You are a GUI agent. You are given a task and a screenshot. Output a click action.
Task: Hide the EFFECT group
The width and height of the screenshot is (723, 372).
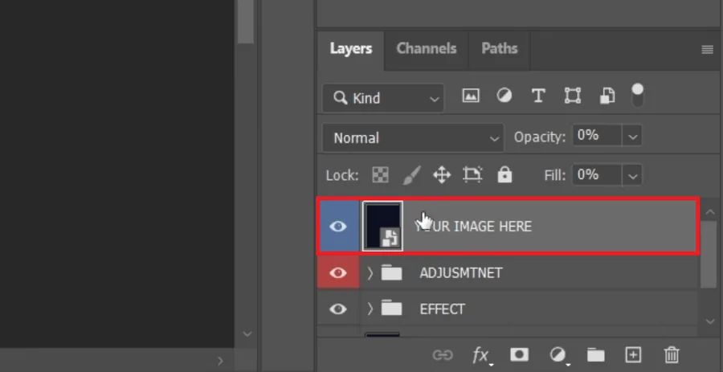pos(338,309)
